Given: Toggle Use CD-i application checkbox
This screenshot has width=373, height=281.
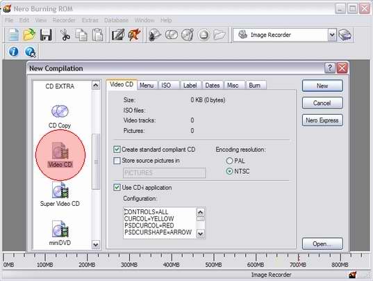Looking at the screenshot, I should click(x=117, y=187).
